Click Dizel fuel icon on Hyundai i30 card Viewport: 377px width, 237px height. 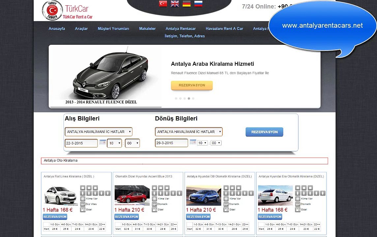pos(226,210)
